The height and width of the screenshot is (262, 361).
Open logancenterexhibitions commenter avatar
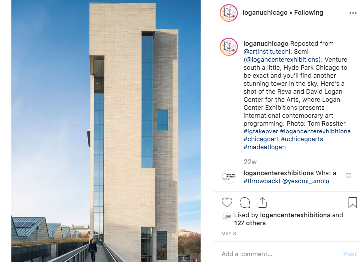pyautogui.click(x=229, y=177)
